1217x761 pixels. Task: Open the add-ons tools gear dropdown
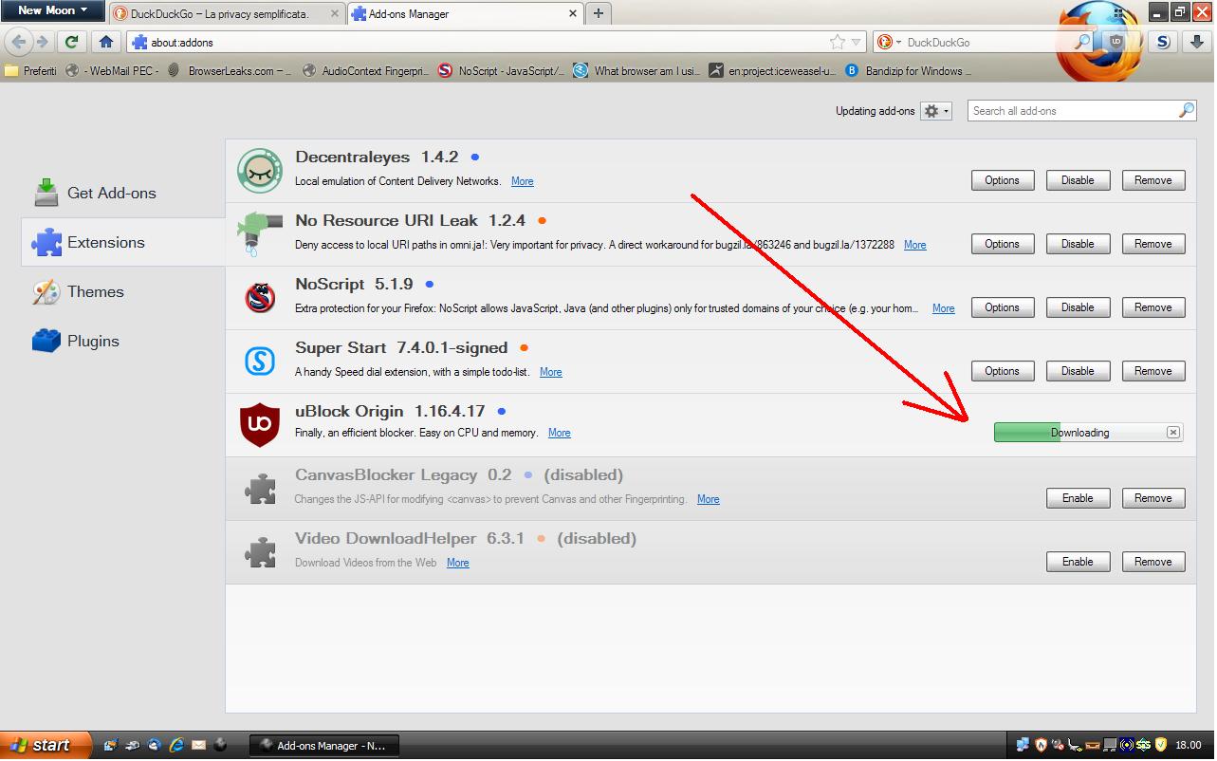pos(935,111)
